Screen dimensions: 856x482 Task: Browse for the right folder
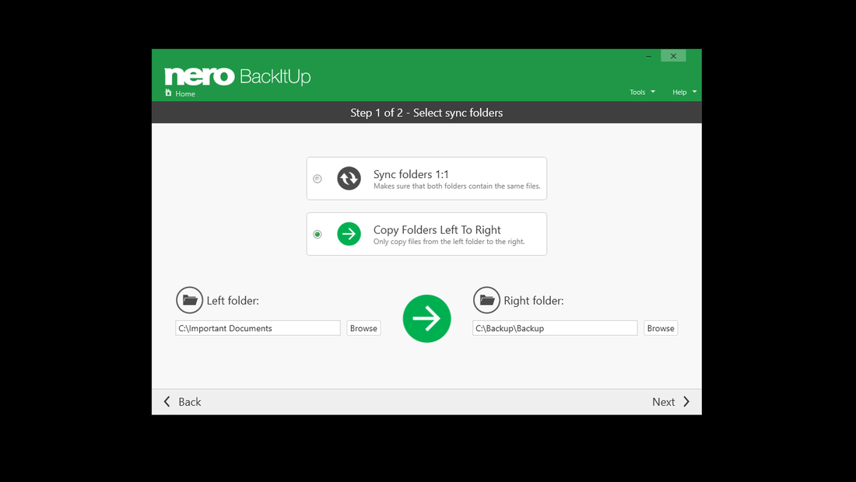pyautogui.click(x=660, y=327)
